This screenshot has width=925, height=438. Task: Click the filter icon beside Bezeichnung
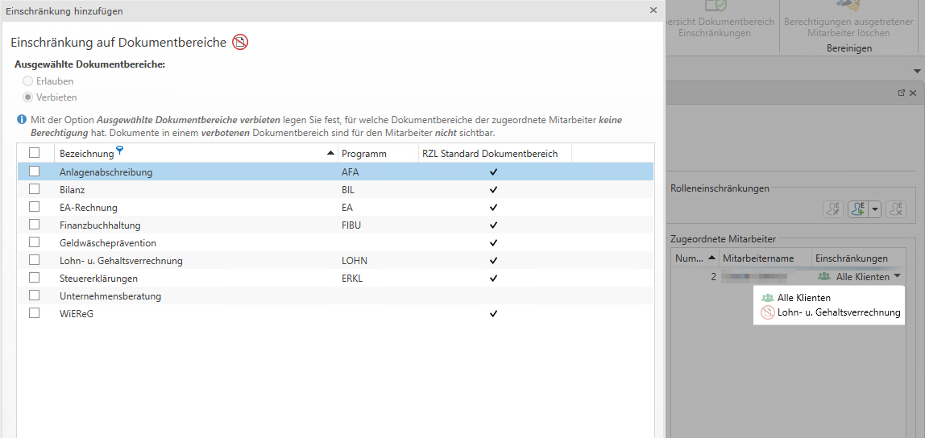point(120,150)
